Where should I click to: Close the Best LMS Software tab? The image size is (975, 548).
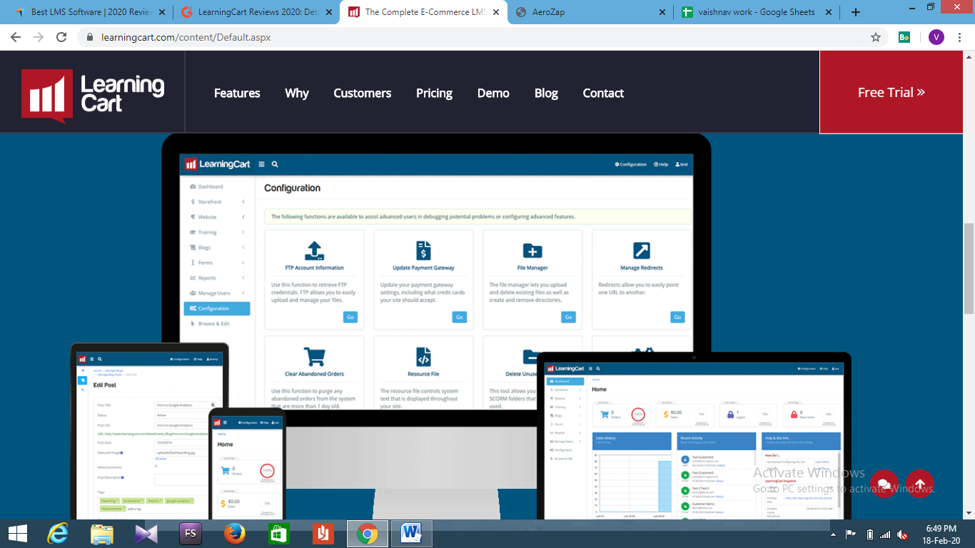click(162, 12)
